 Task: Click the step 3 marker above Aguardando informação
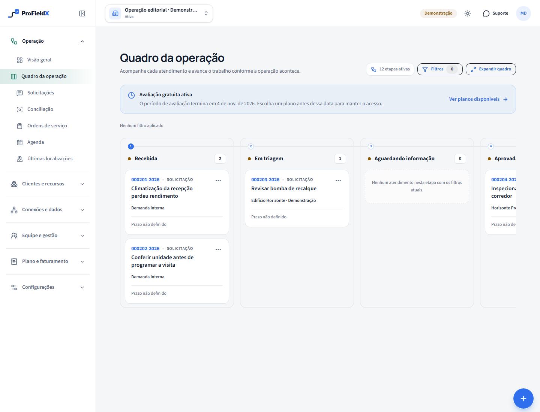pos(371,146)
